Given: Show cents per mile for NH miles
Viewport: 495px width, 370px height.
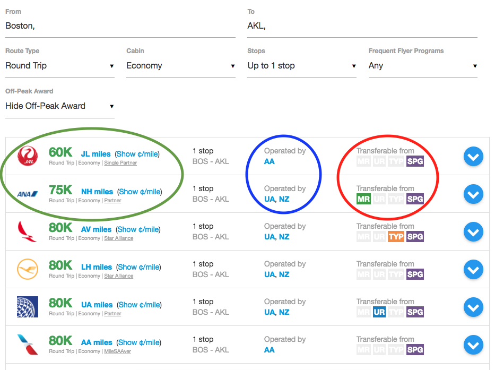Looking at the screenshot, I should click(x=138, y=192).
